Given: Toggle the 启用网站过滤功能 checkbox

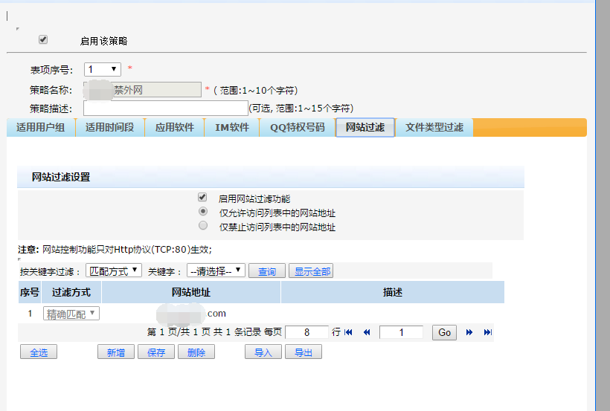Looking at the screenshot, I should (x=202, y=197).
